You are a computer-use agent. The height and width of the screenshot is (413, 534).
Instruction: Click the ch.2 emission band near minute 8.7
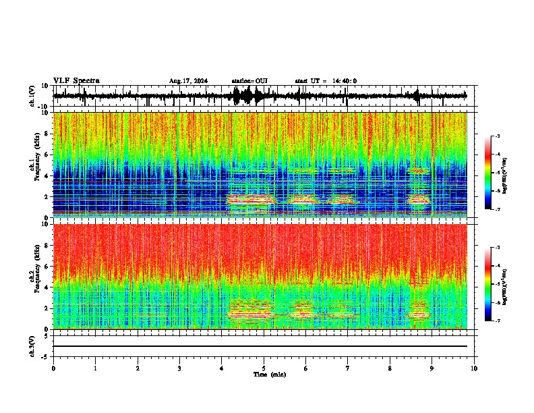[x=419, y=310]
